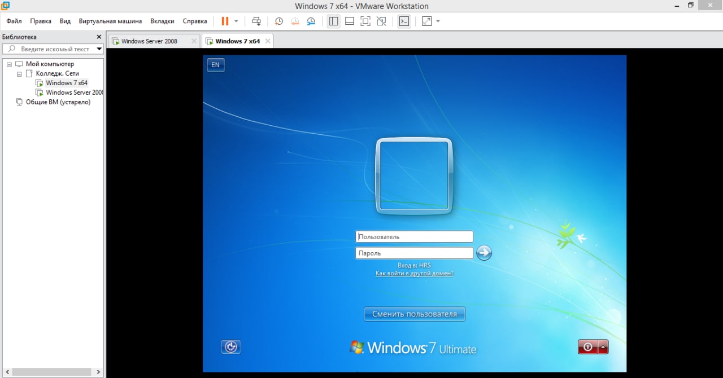The width and height of the screenshot is (723, 378).
Task: Click the library scrollbar left arrow
Action: (6, 372)
